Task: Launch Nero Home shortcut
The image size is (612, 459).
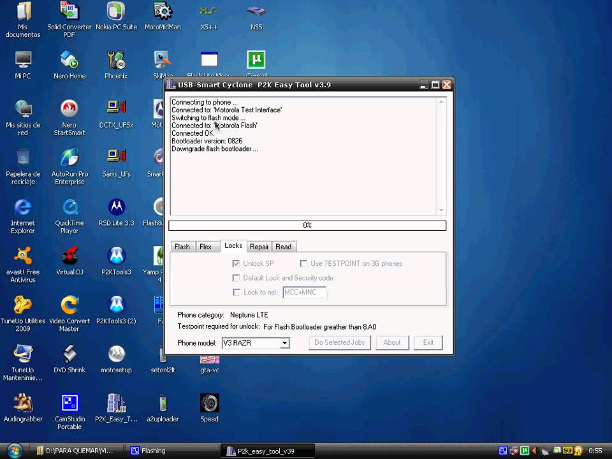Action: [69, 65]
